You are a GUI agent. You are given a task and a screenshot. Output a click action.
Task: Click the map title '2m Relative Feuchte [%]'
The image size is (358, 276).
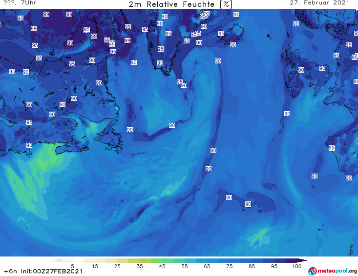pos(181,4)
